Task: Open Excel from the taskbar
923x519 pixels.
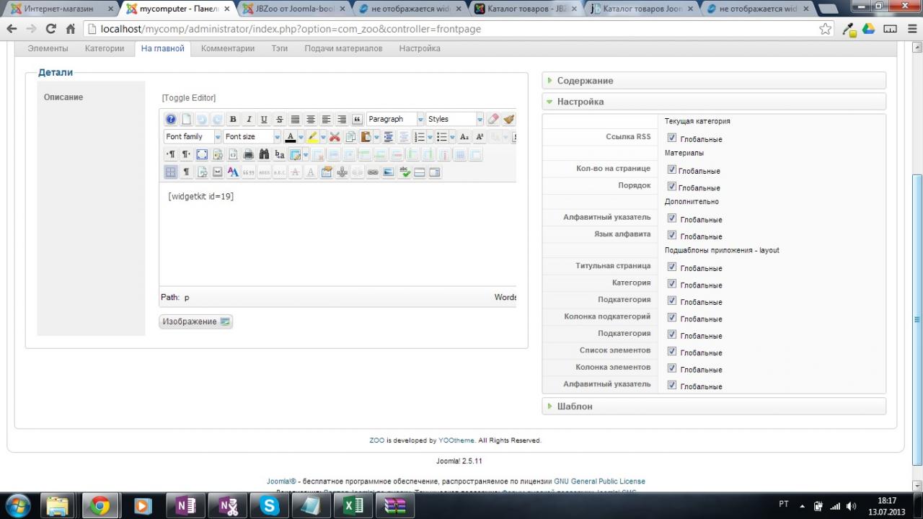Action: click(x=353, y=506)
